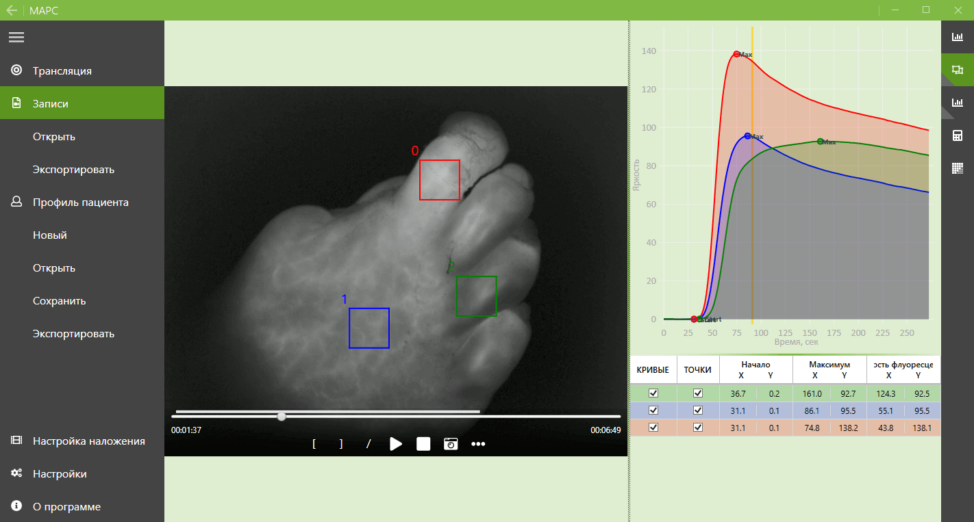
Task: Set the left bracket range start marker
Action: [x=314, y=444]
